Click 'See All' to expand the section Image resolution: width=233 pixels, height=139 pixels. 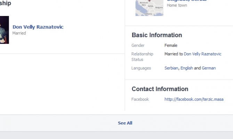coord(125,123)
